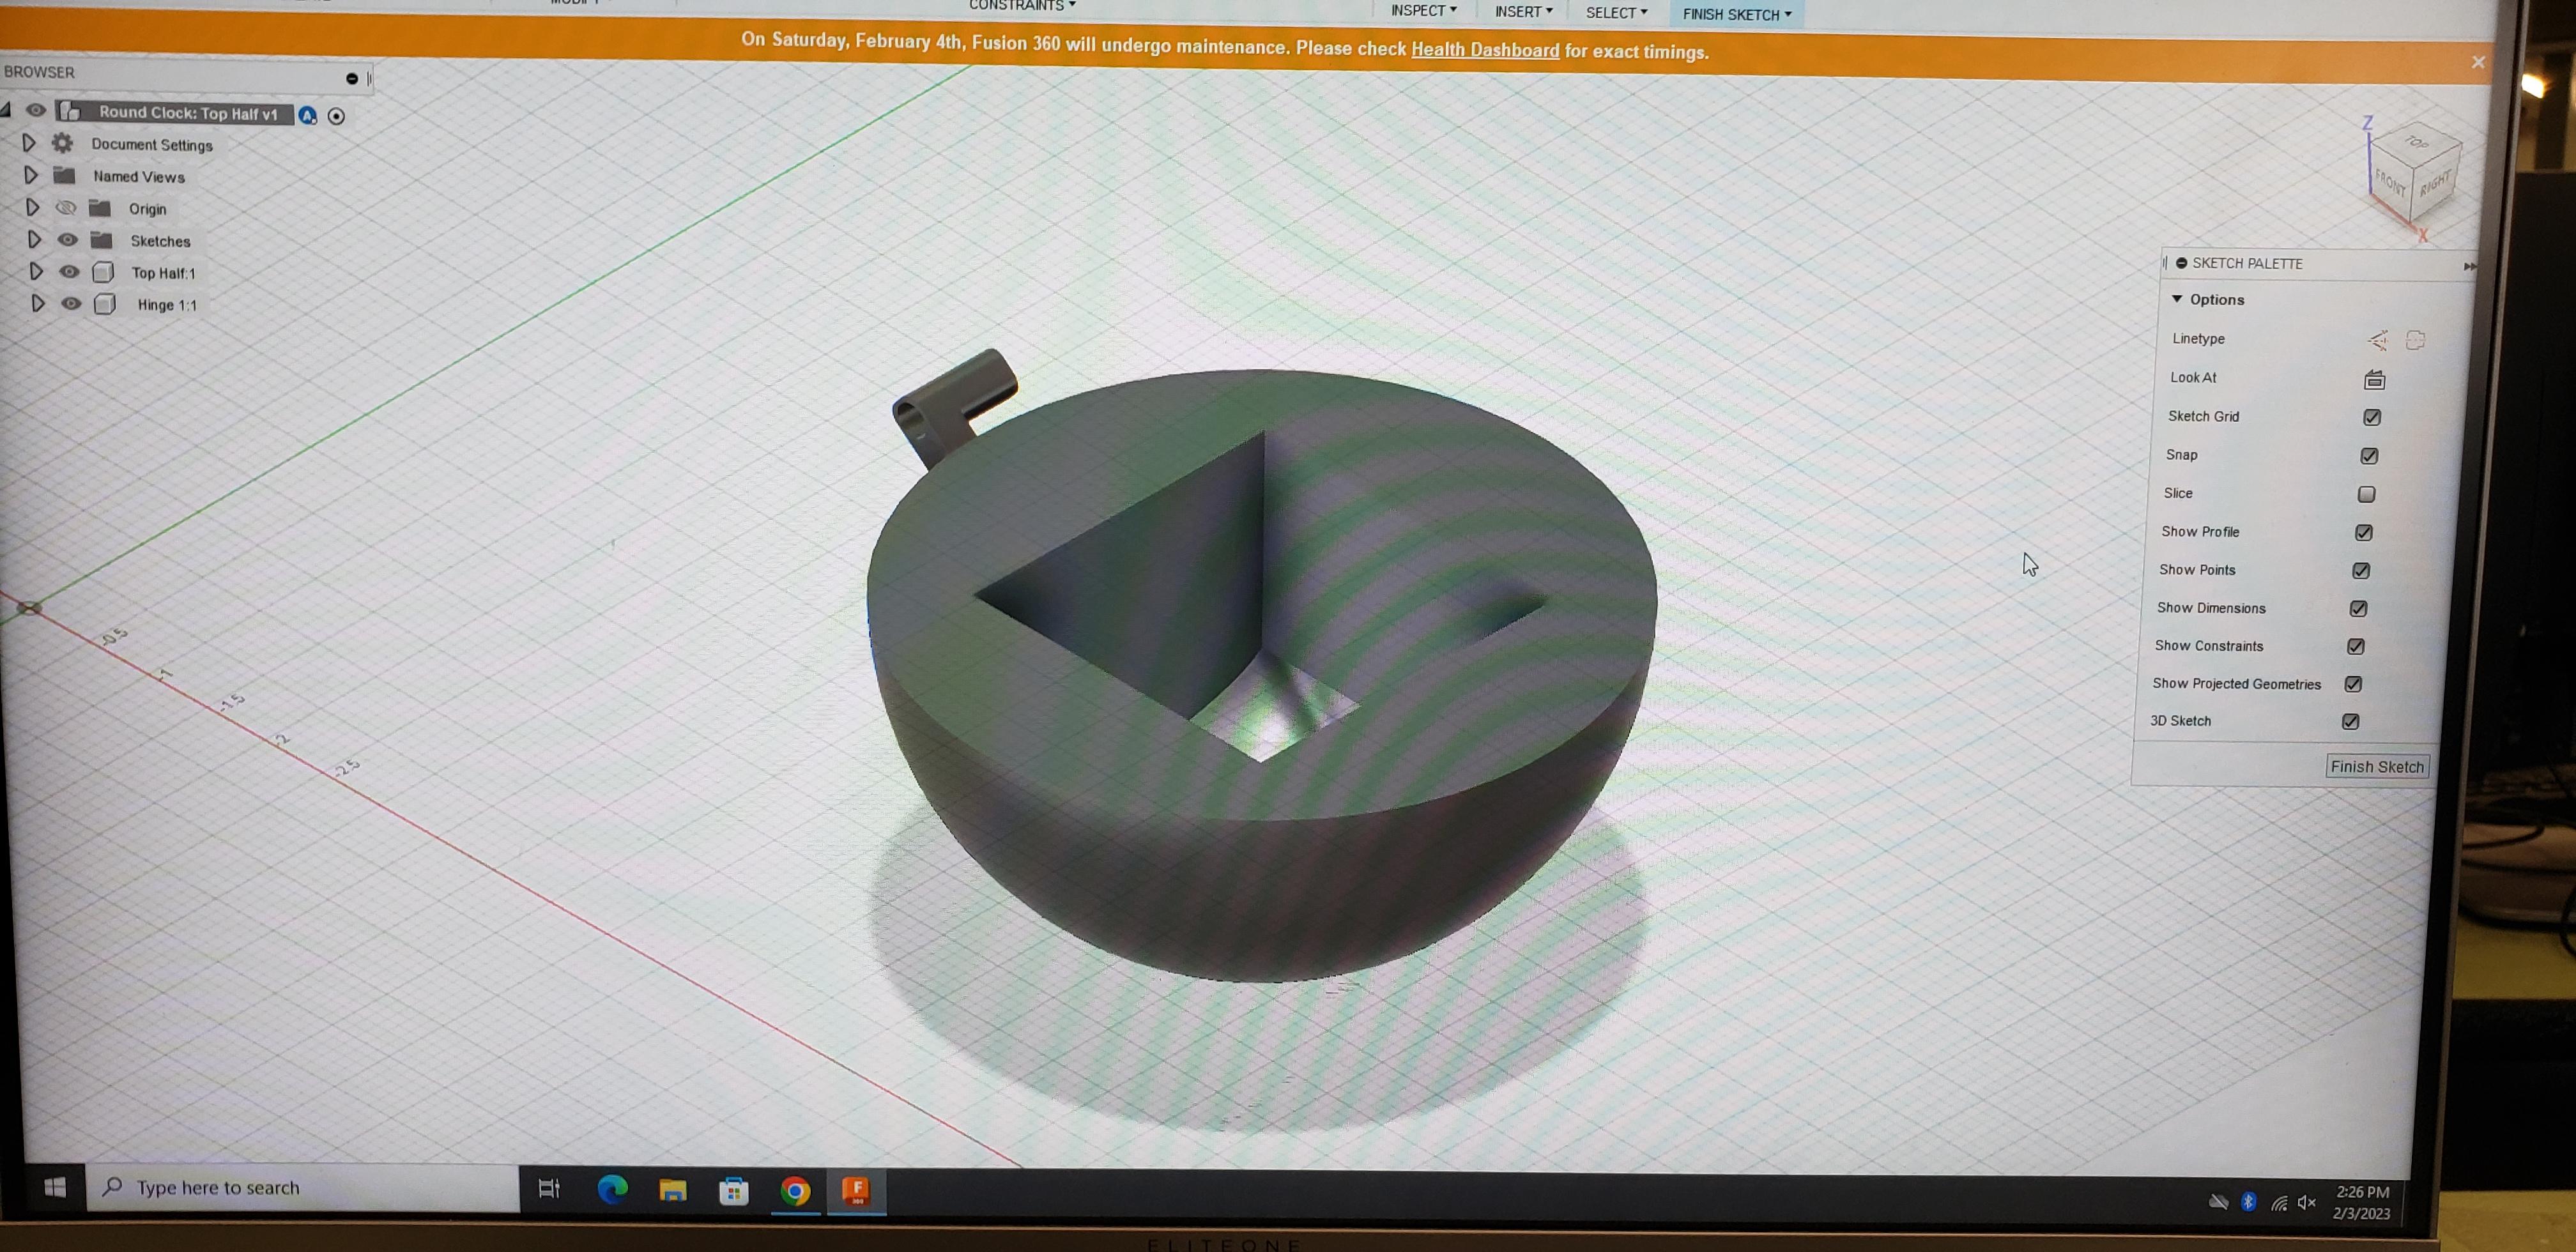Hide the Hinge 1:1 component

click(71, 304)
